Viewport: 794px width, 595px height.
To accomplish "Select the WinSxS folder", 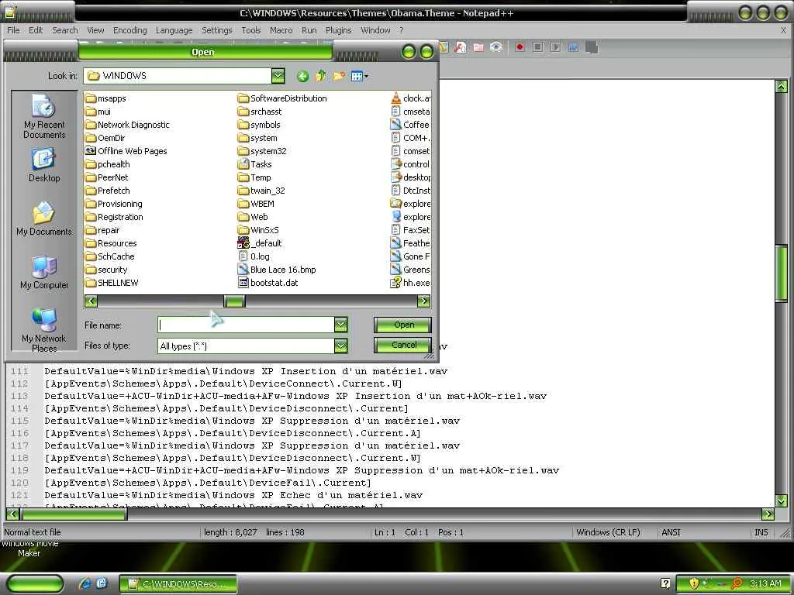I will coord(258,229).
